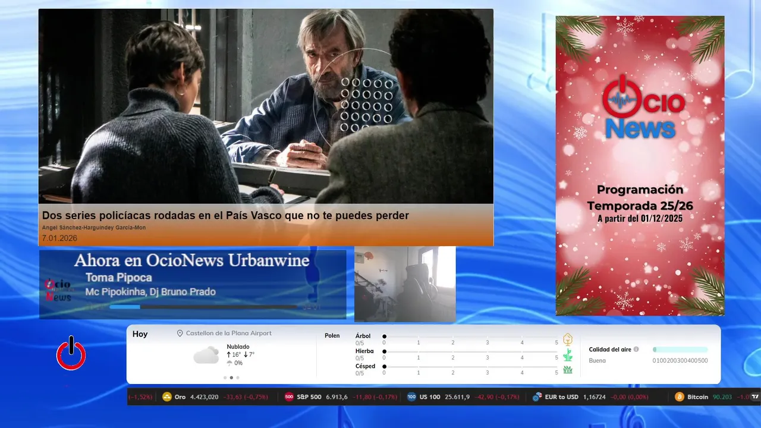The height and width of the screenshot is (428, 761).
Task: Click the EUR to USD rate 1,16724
Action: tap(595, 397)
